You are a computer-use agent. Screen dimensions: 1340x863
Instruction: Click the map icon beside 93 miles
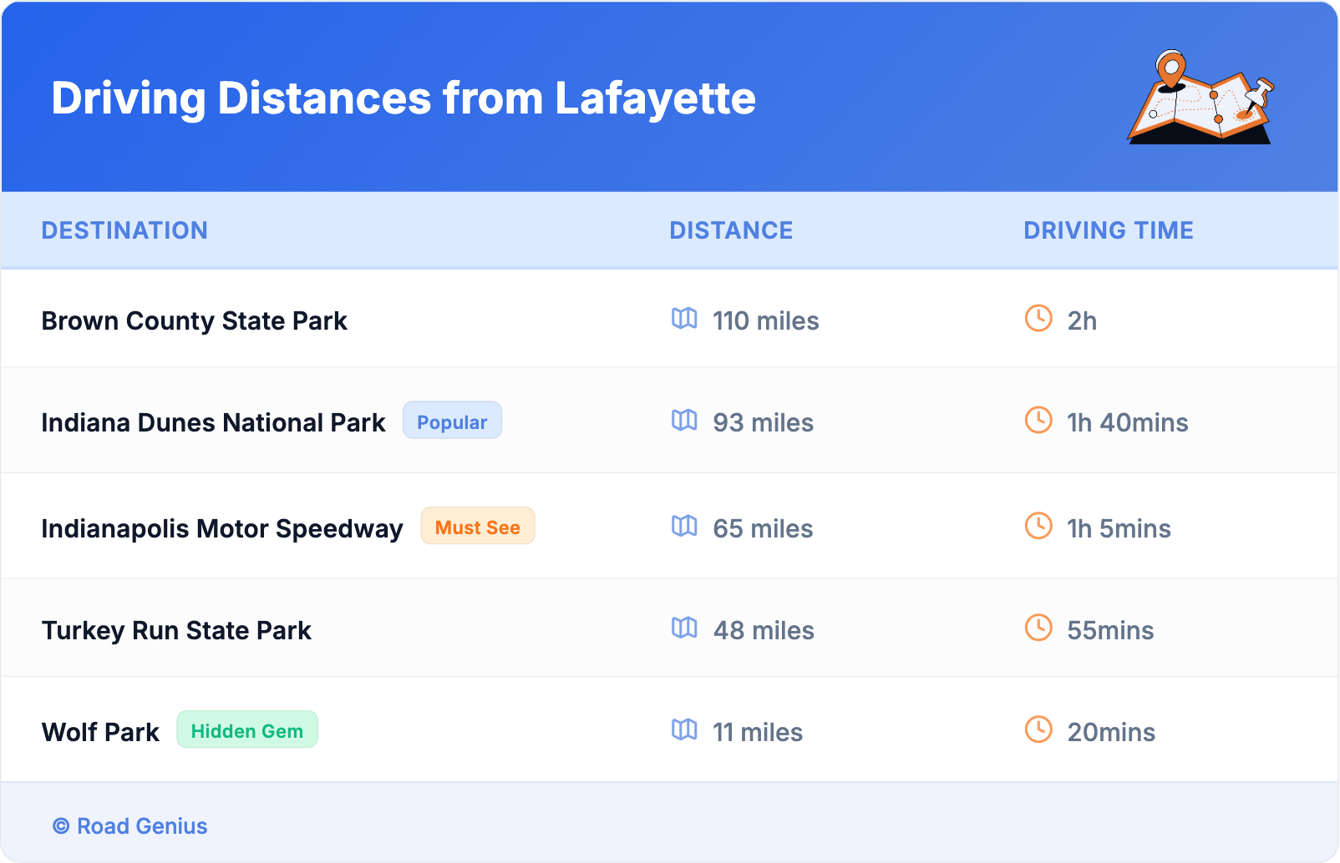(684, 421)
